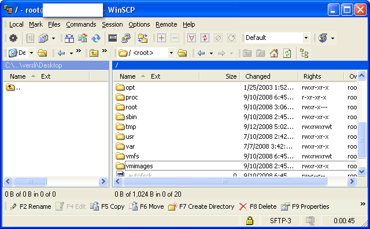Open the console terminal icon
This screenshot has height=229, width=370.
coord(113,38)
